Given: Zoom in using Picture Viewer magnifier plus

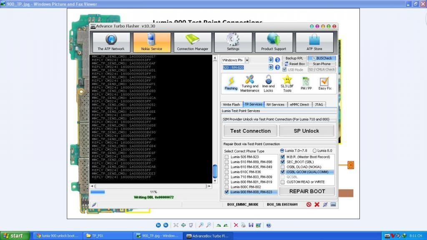Looking at the screenshot, I should (x=201, y=225).
